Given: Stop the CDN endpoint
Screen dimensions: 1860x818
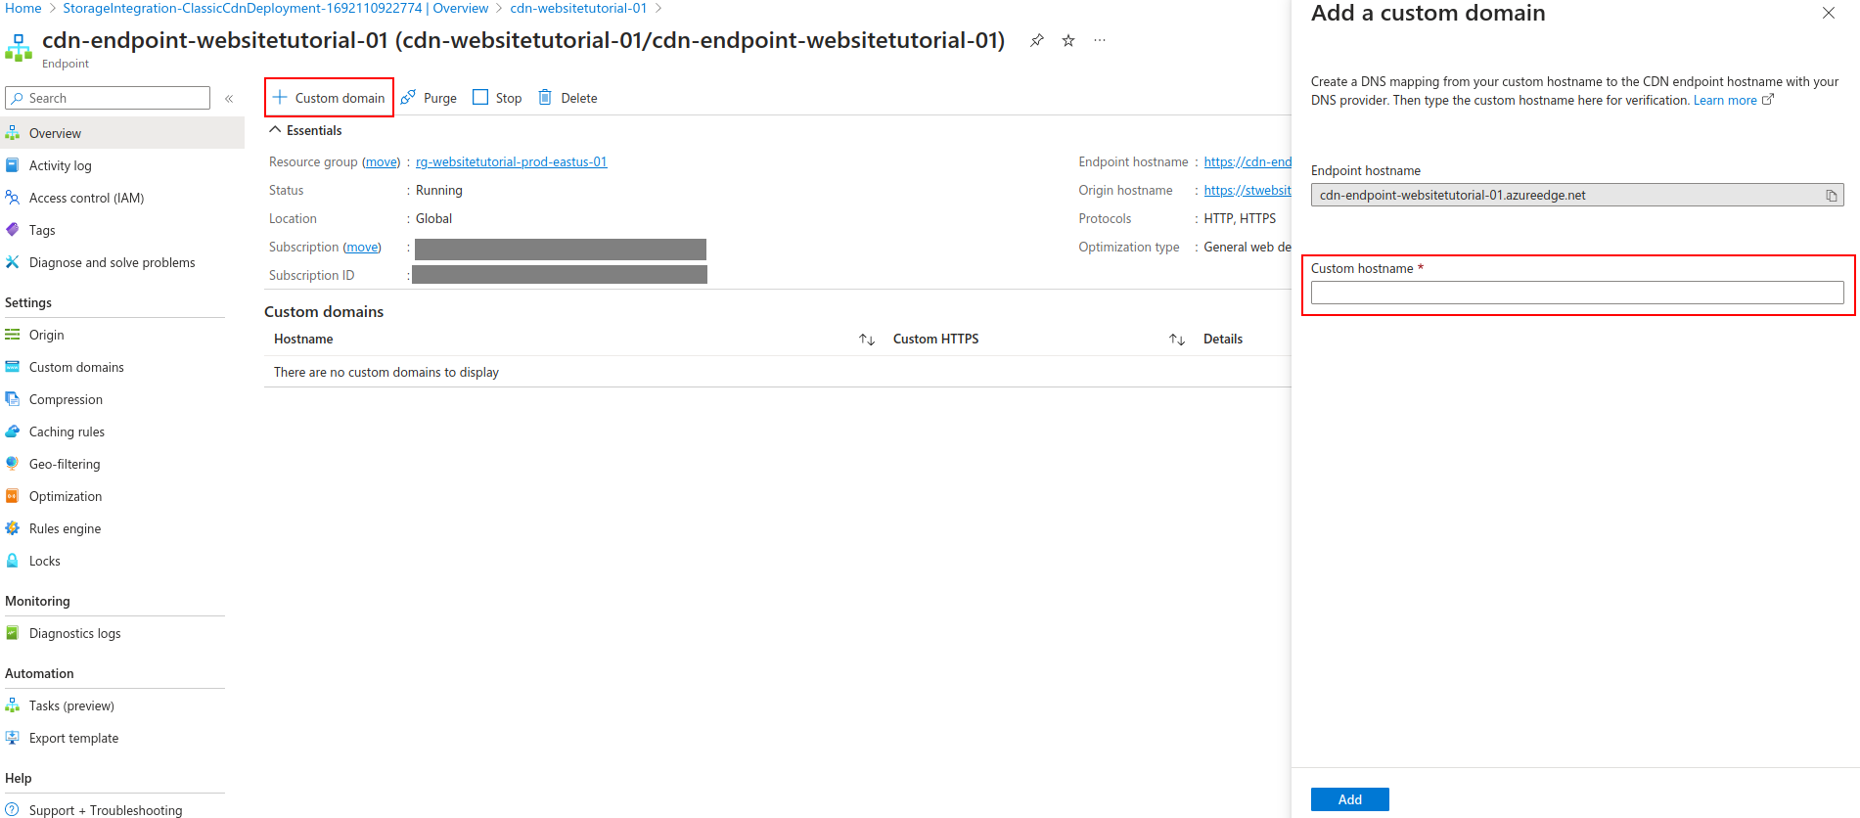Looking at the screenshot, I should click(497, 98).
